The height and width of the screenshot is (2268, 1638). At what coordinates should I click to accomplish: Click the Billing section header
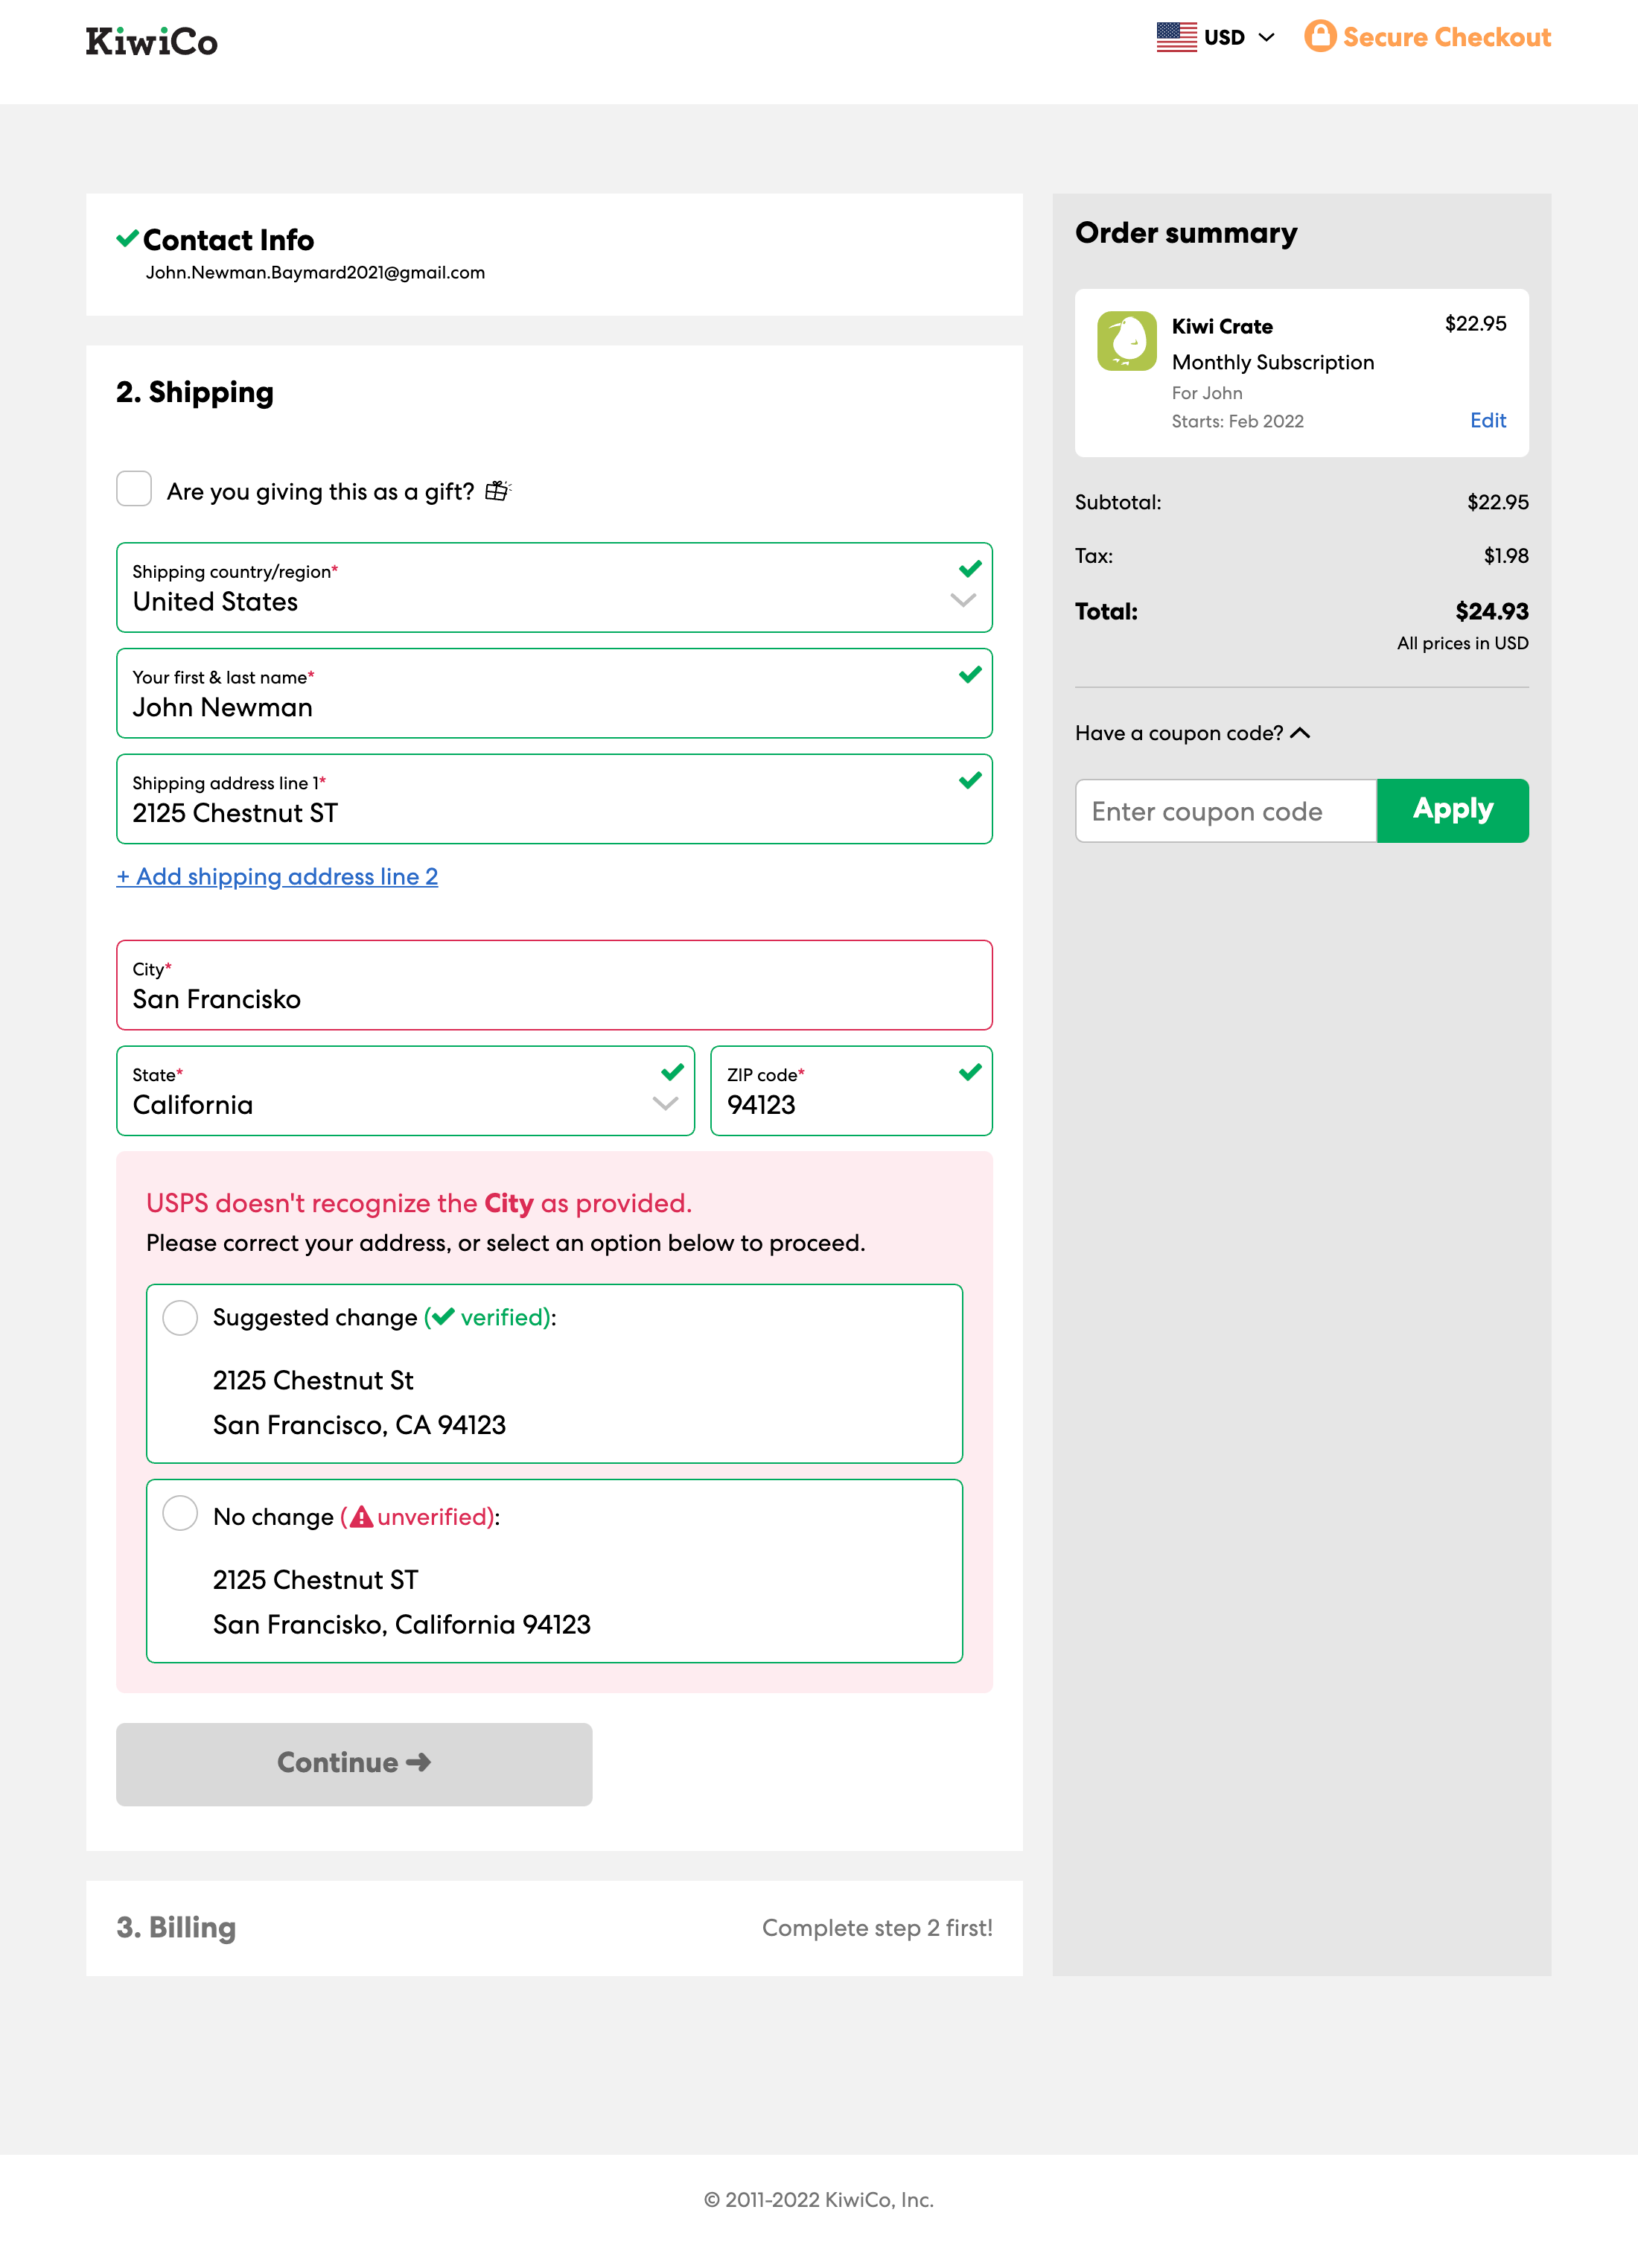[x=176, y=1928]
